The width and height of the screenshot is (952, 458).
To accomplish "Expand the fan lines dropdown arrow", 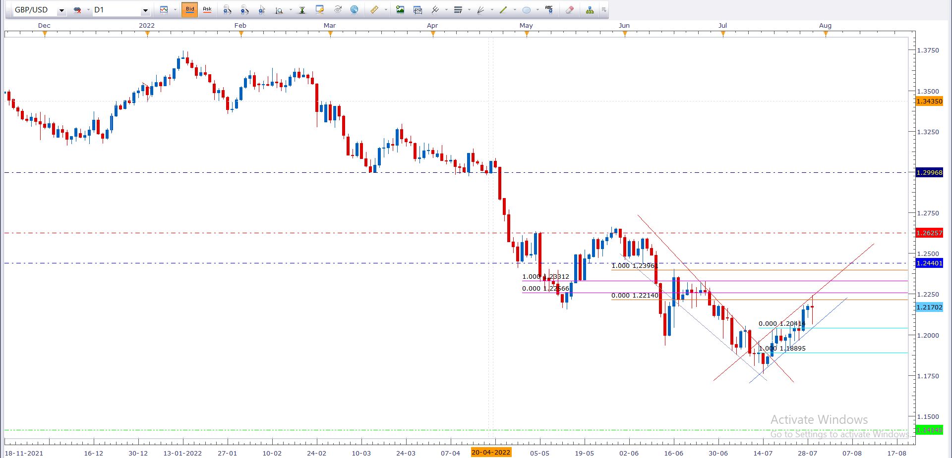I will (x=492, y=10).
